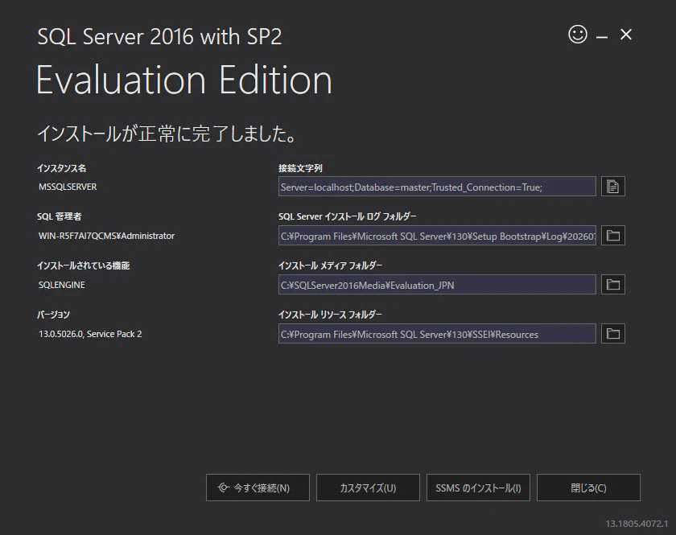Click the インストールされている機能 label
The height and width of the screenshot is (535, 676).
click(x=83, y=265)
